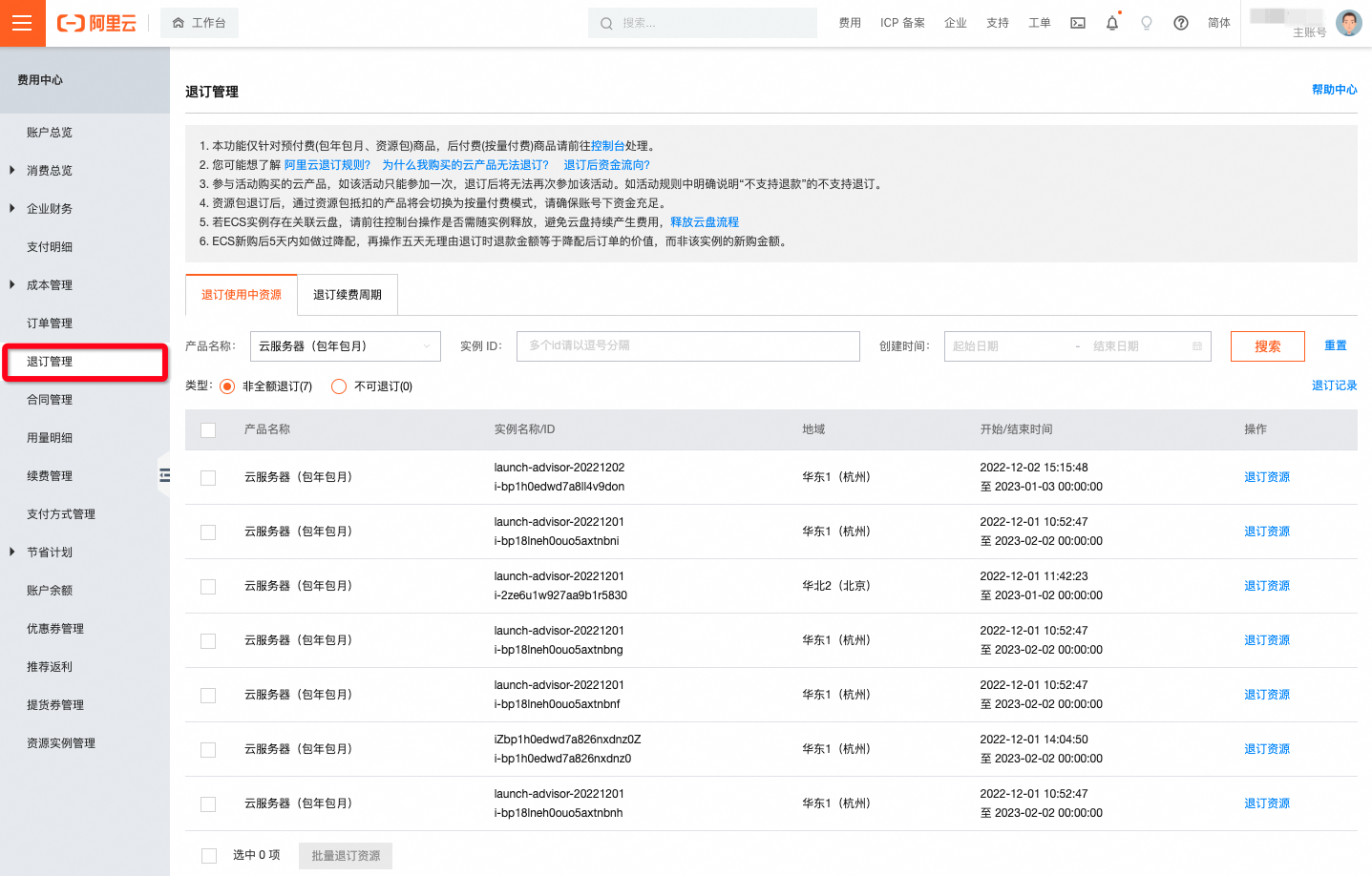Open the 支持 top menu

(998, 23)
